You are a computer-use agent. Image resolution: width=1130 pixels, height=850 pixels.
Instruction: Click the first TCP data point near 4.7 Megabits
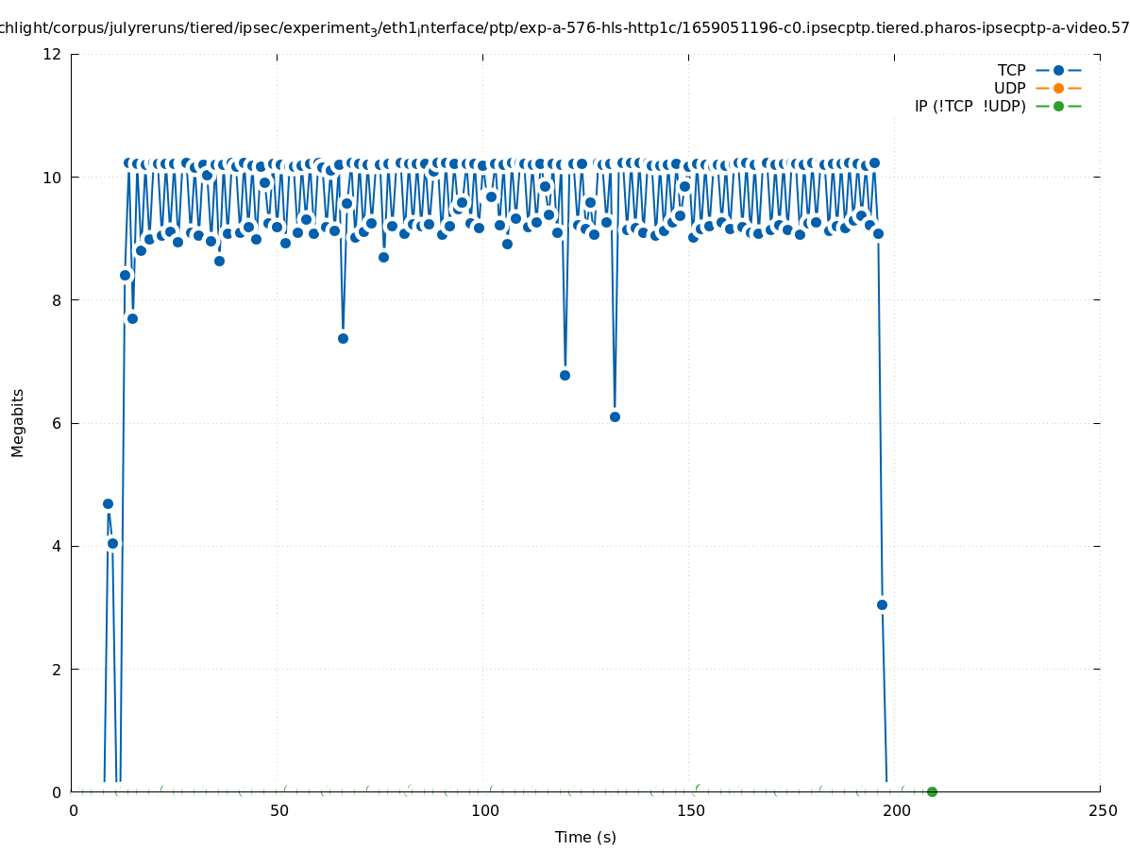coord(108,503)
